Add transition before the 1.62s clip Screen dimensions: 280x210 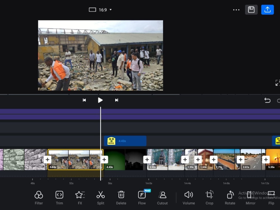198,160
